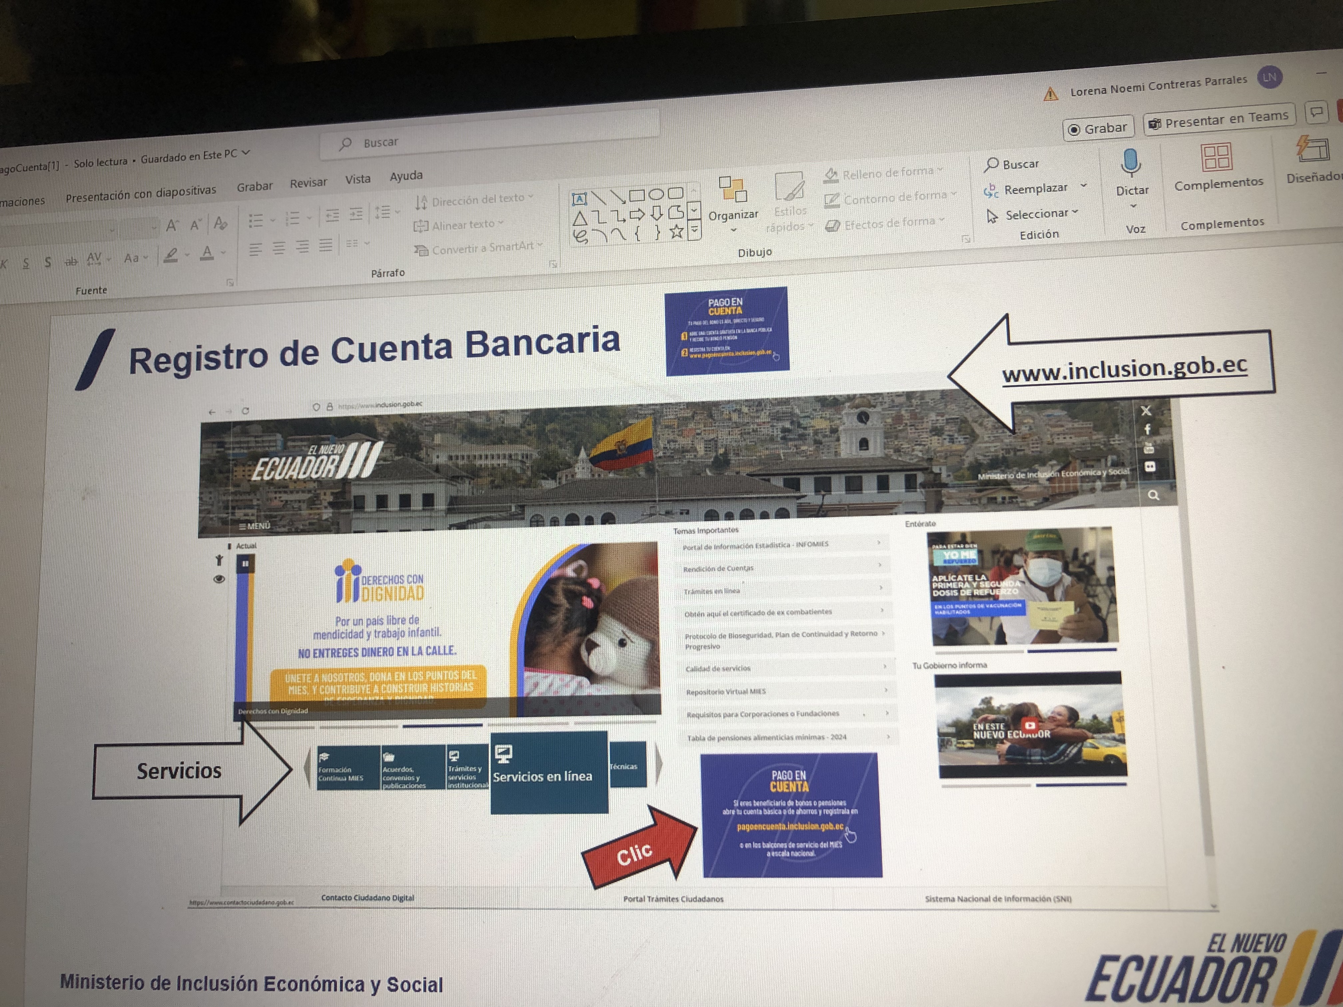Toggle underline formatting S button

pyautogui.click(x=26, y=263)
